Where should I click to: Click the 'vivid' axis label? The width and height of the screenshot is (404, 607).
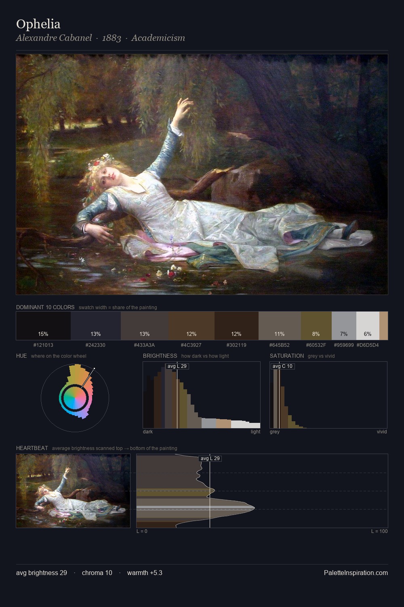coord(382,432)
